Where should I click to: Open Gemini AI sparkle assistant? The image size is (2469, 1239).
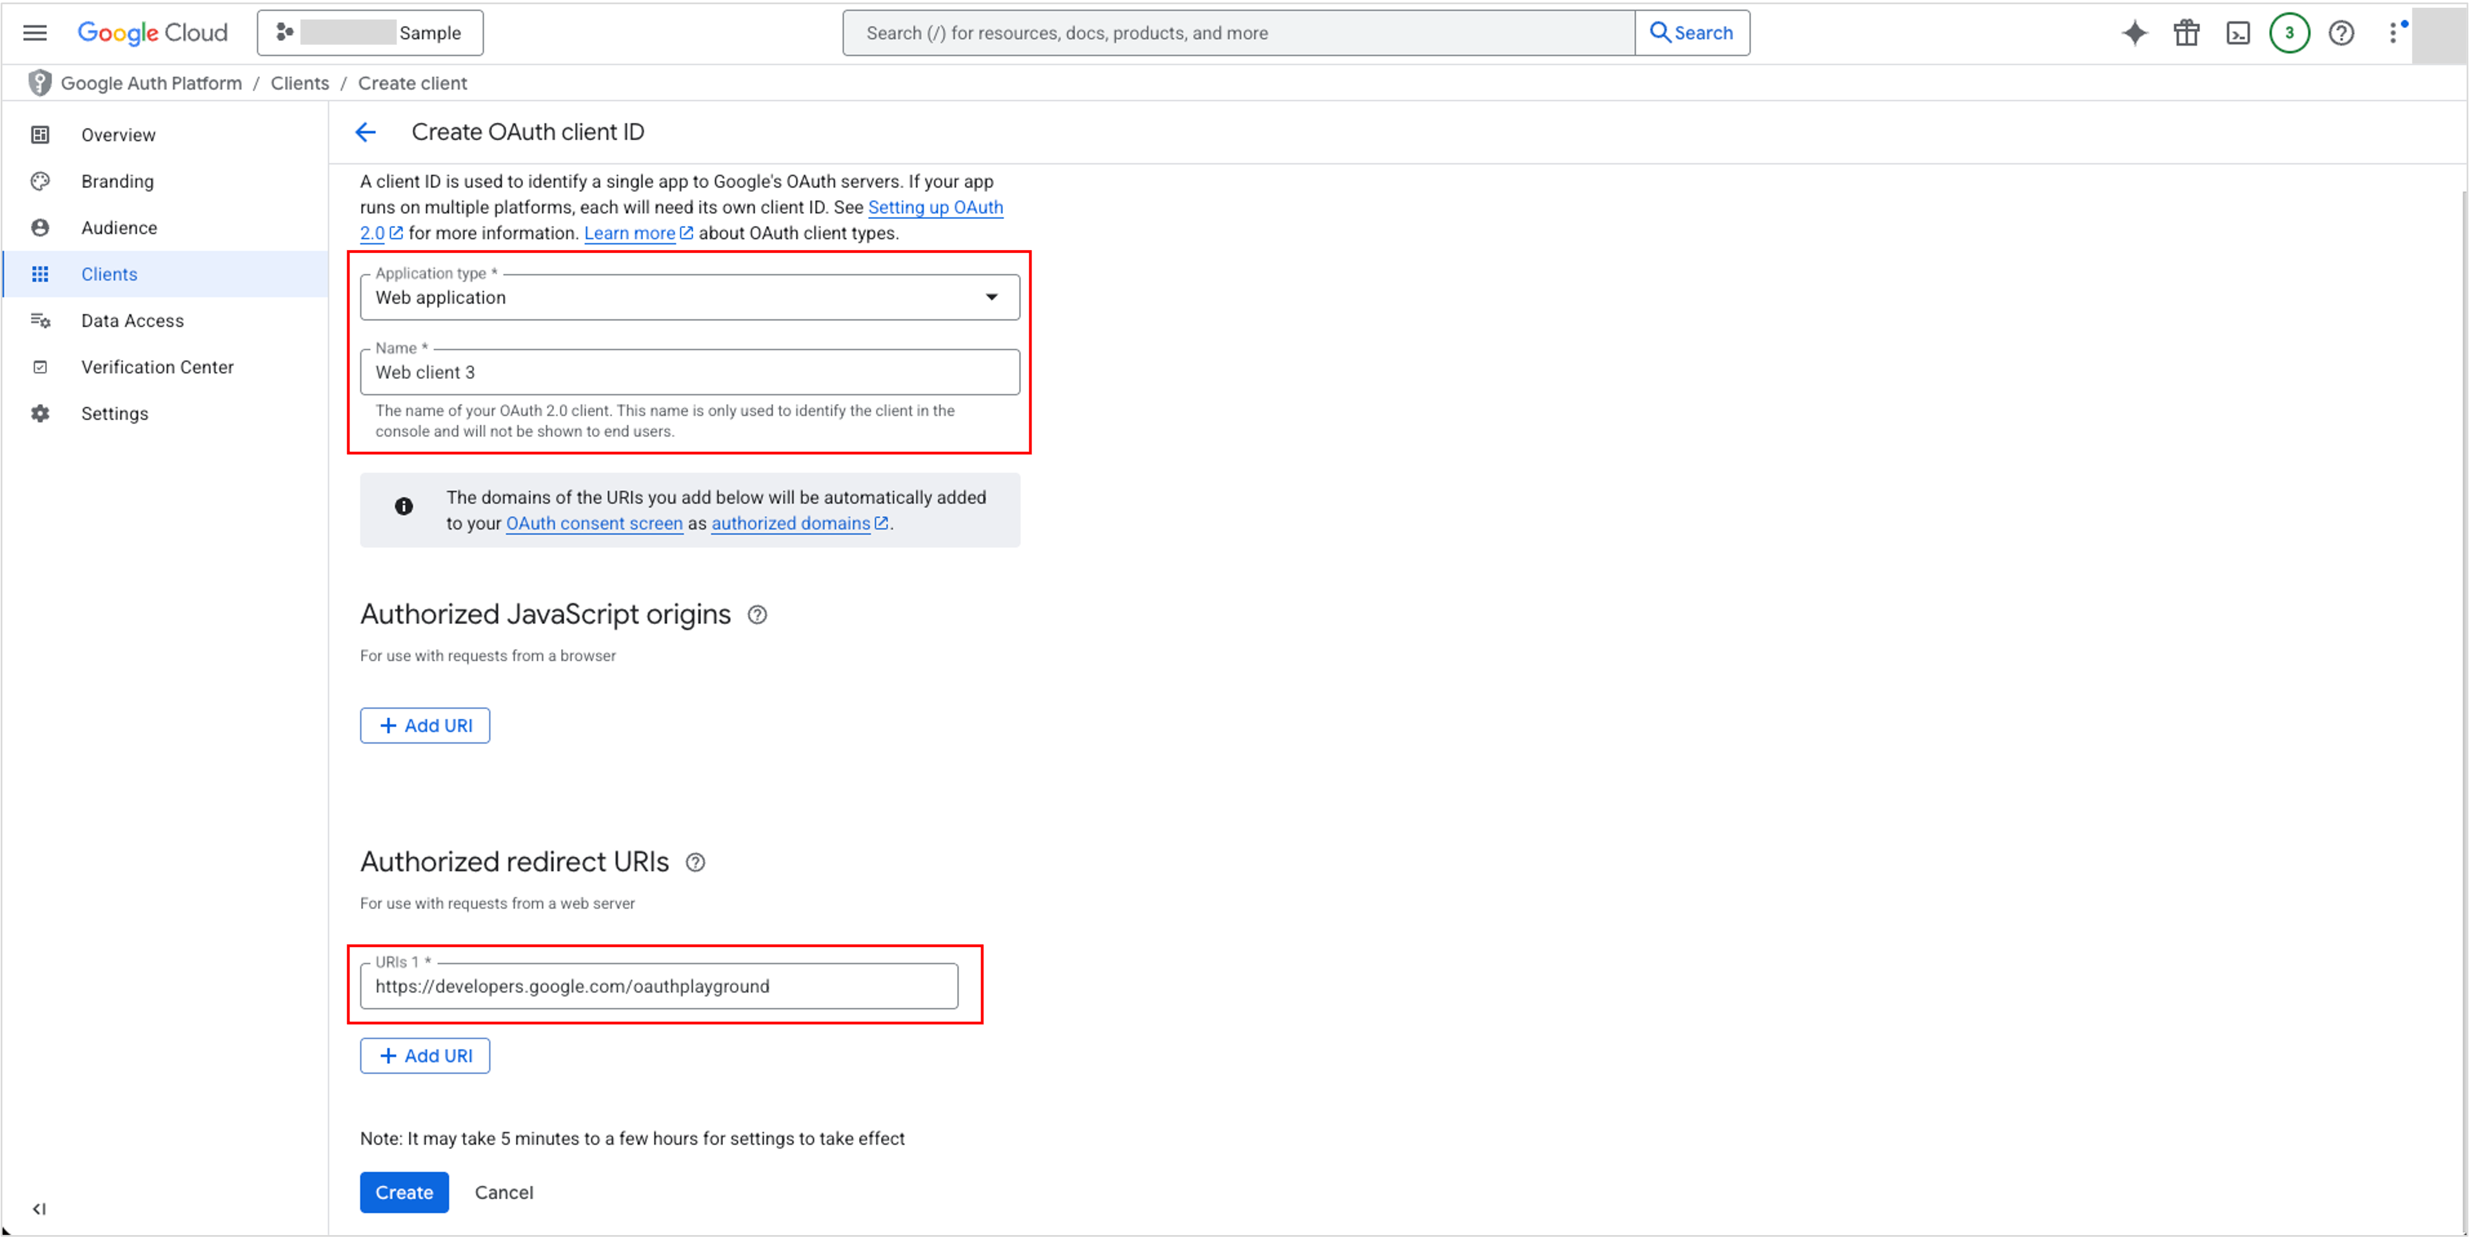tap(2135, 34)
